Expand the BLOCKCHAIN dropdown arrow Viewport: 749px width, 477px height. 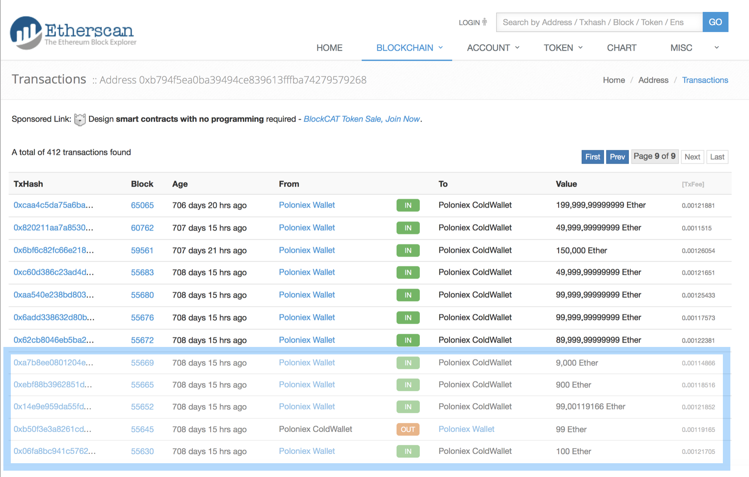pos(441,48)
